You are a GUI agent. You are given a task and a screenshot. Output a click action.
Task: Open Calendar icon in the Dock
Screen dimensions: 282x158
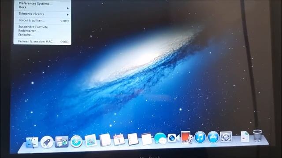pos(119,140)
